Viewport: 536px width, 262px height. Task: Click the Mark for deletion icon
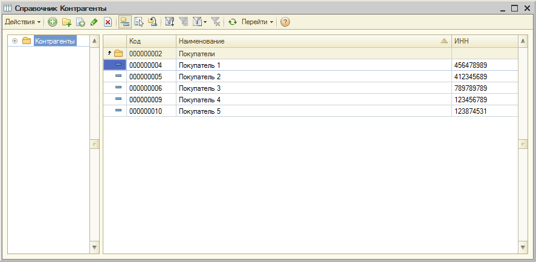point(108,22)
